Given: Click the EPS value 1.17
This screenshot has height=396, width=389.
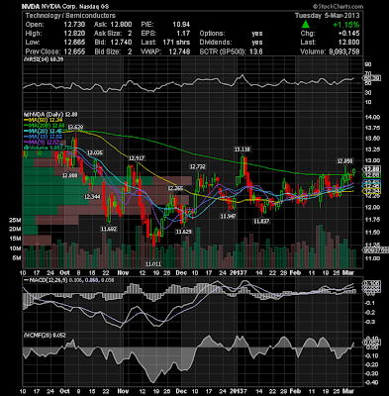Looking at the screenshot, I should (x=183, y=34).
